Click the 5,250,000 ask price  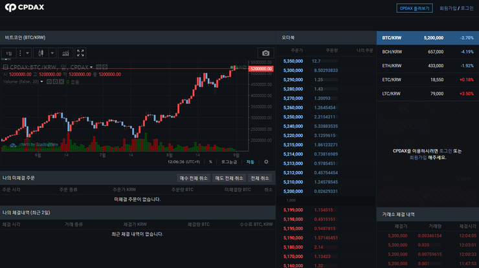point(293,117)
